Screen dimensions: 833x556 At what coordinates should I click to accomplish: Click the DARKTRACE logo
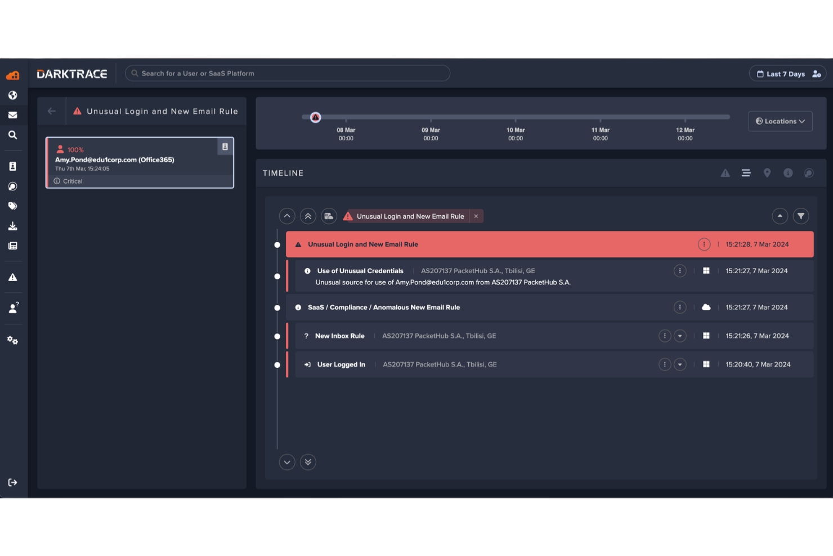(x=72, y=74)
